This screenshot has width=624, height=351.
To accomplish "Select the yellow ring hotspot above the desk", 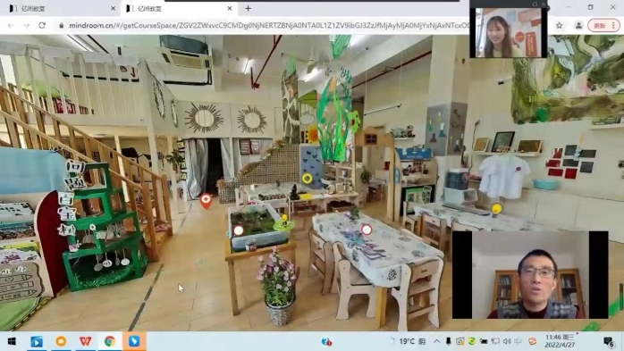I will [x=307, y=179].
